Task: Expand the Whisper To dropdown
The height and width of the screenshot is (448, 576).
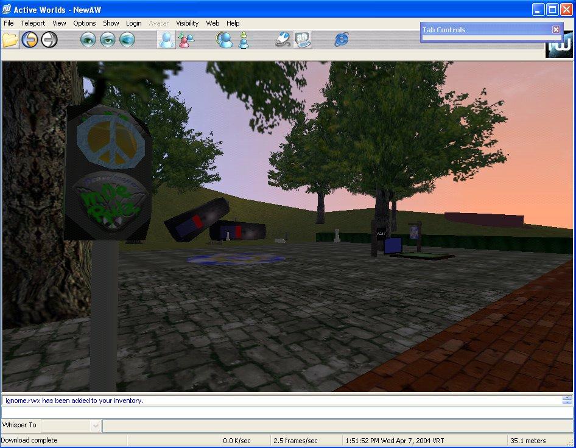Action: click(95, 426)
